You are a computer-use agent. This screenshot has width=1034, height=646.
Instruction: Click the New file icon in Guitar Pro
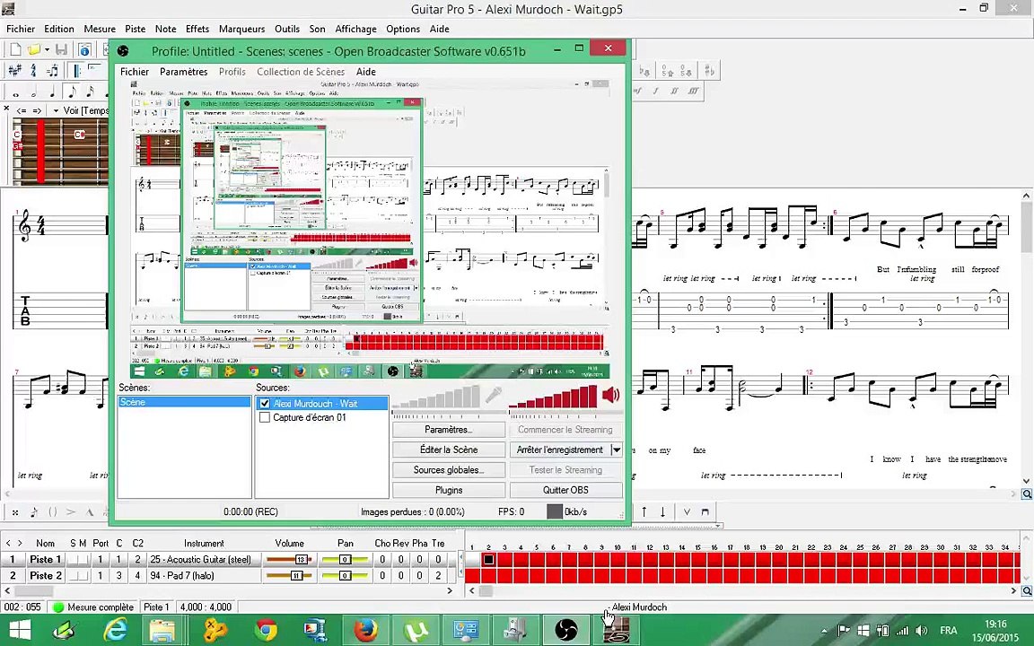click(15, 49)
